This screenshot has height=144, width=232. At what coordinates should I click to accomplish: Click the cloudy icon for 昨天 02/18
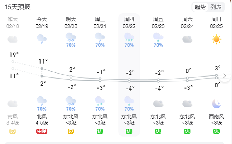[13, 39]
